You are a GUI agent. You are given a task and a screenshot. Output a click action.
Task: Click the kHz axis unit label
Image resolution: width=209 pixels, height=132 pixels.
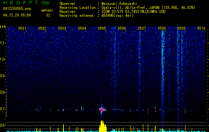(3, 27)
